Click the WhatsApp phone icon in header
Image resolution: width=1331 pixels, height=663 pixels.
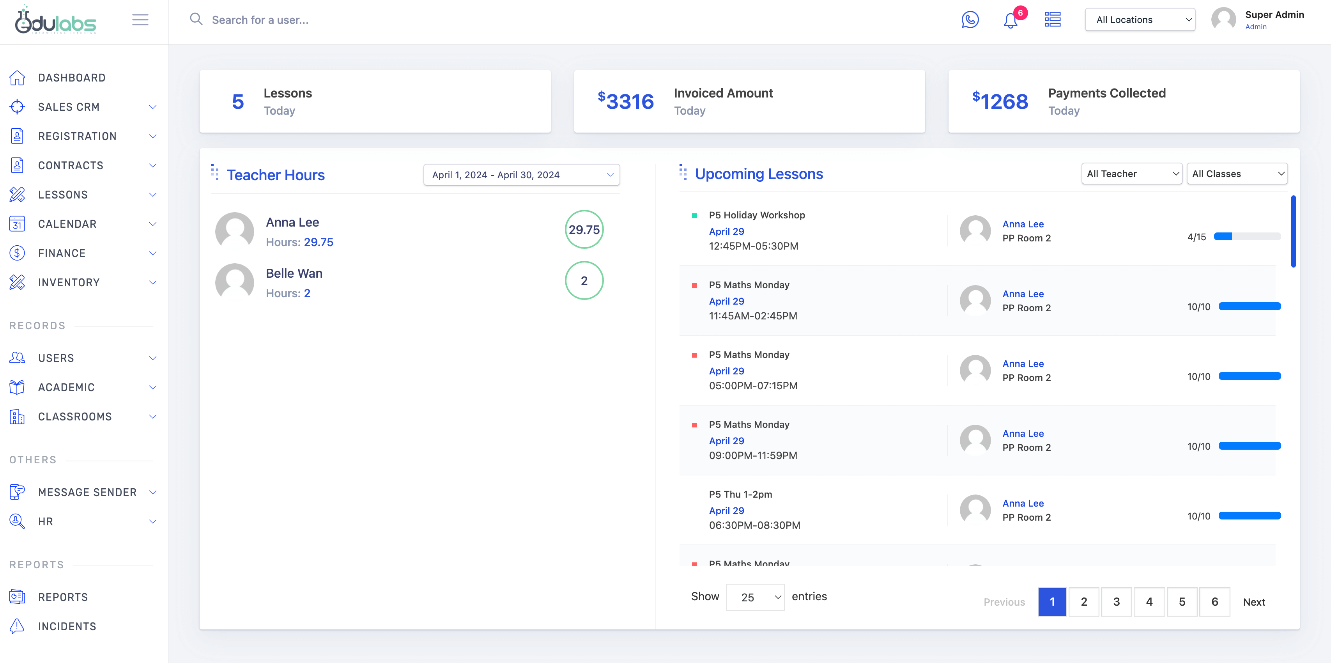[970, 19]
